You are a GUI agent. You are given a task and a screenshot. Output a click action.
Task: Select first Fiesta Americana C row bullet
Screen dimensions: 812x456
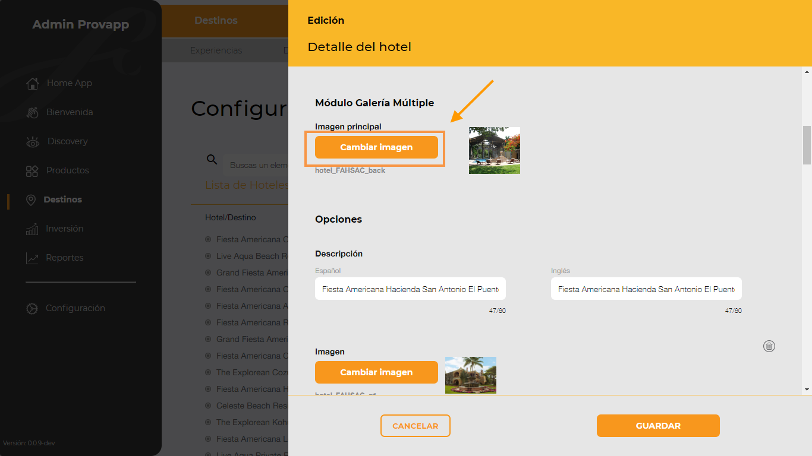[x=208, y=239]
